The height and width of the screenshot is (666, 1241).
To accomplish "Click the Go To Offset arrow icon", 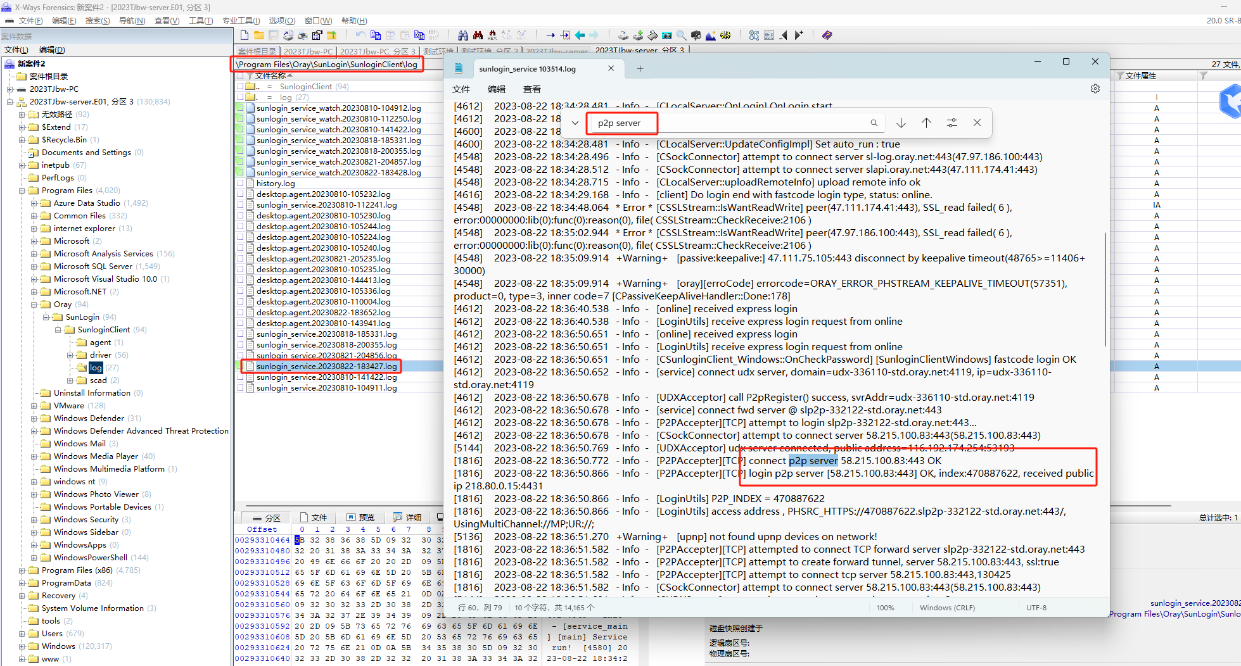I will point(550,35).
